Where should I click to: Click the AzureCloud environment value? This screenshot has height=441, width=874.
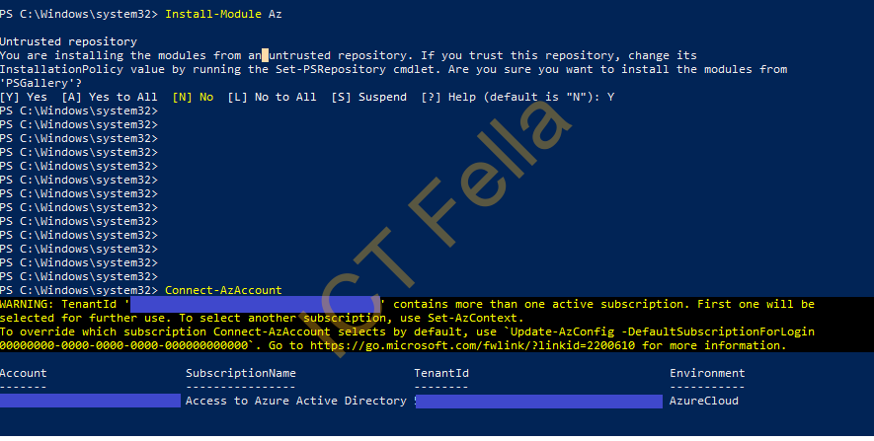click(704, 401)
